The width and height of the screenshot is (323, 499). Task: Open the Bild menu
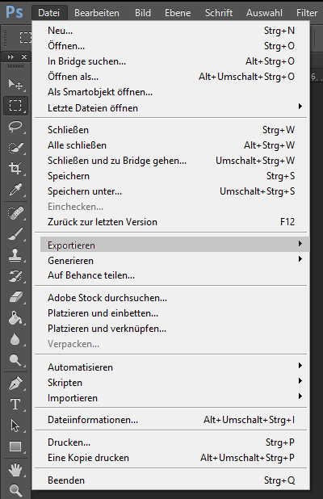143,13
